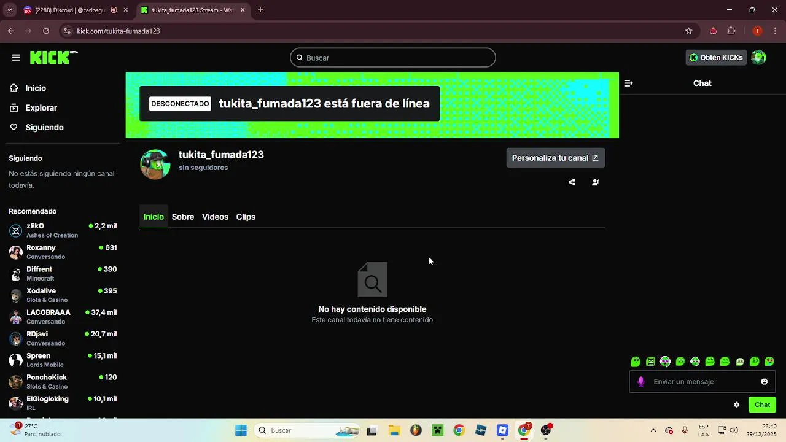The width and height of the screenshot is (786, 442).
Task: Open the tab search dropdown arrow
Action: (9, 10)
